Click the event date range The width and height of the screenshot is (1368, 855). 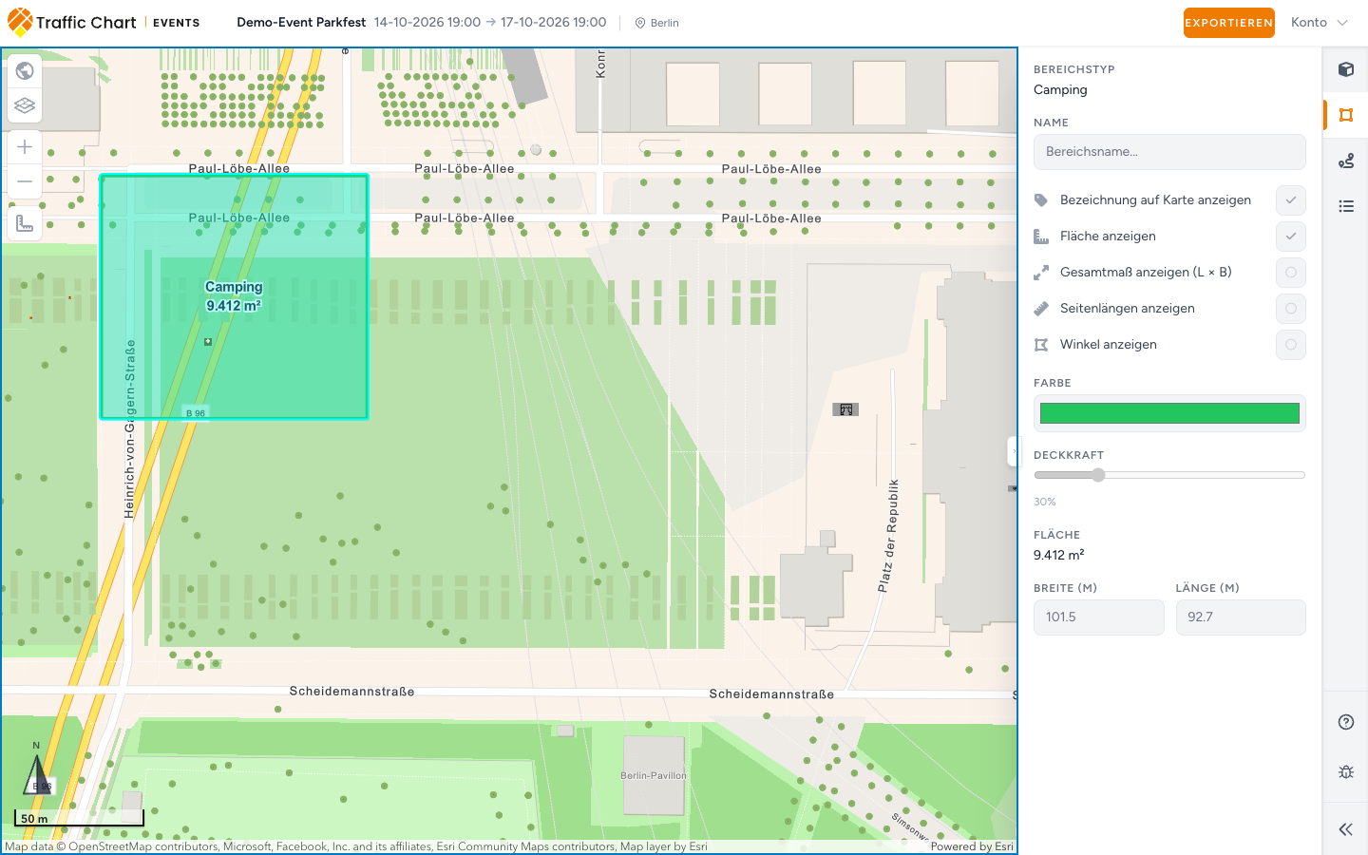pyautogui.click(x=490, y=23)
